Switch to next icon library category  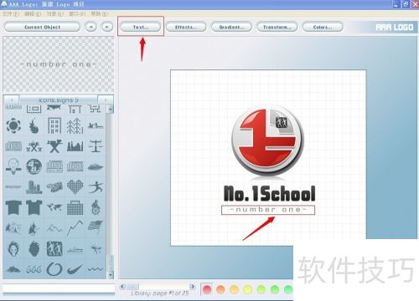click(106, 99)
